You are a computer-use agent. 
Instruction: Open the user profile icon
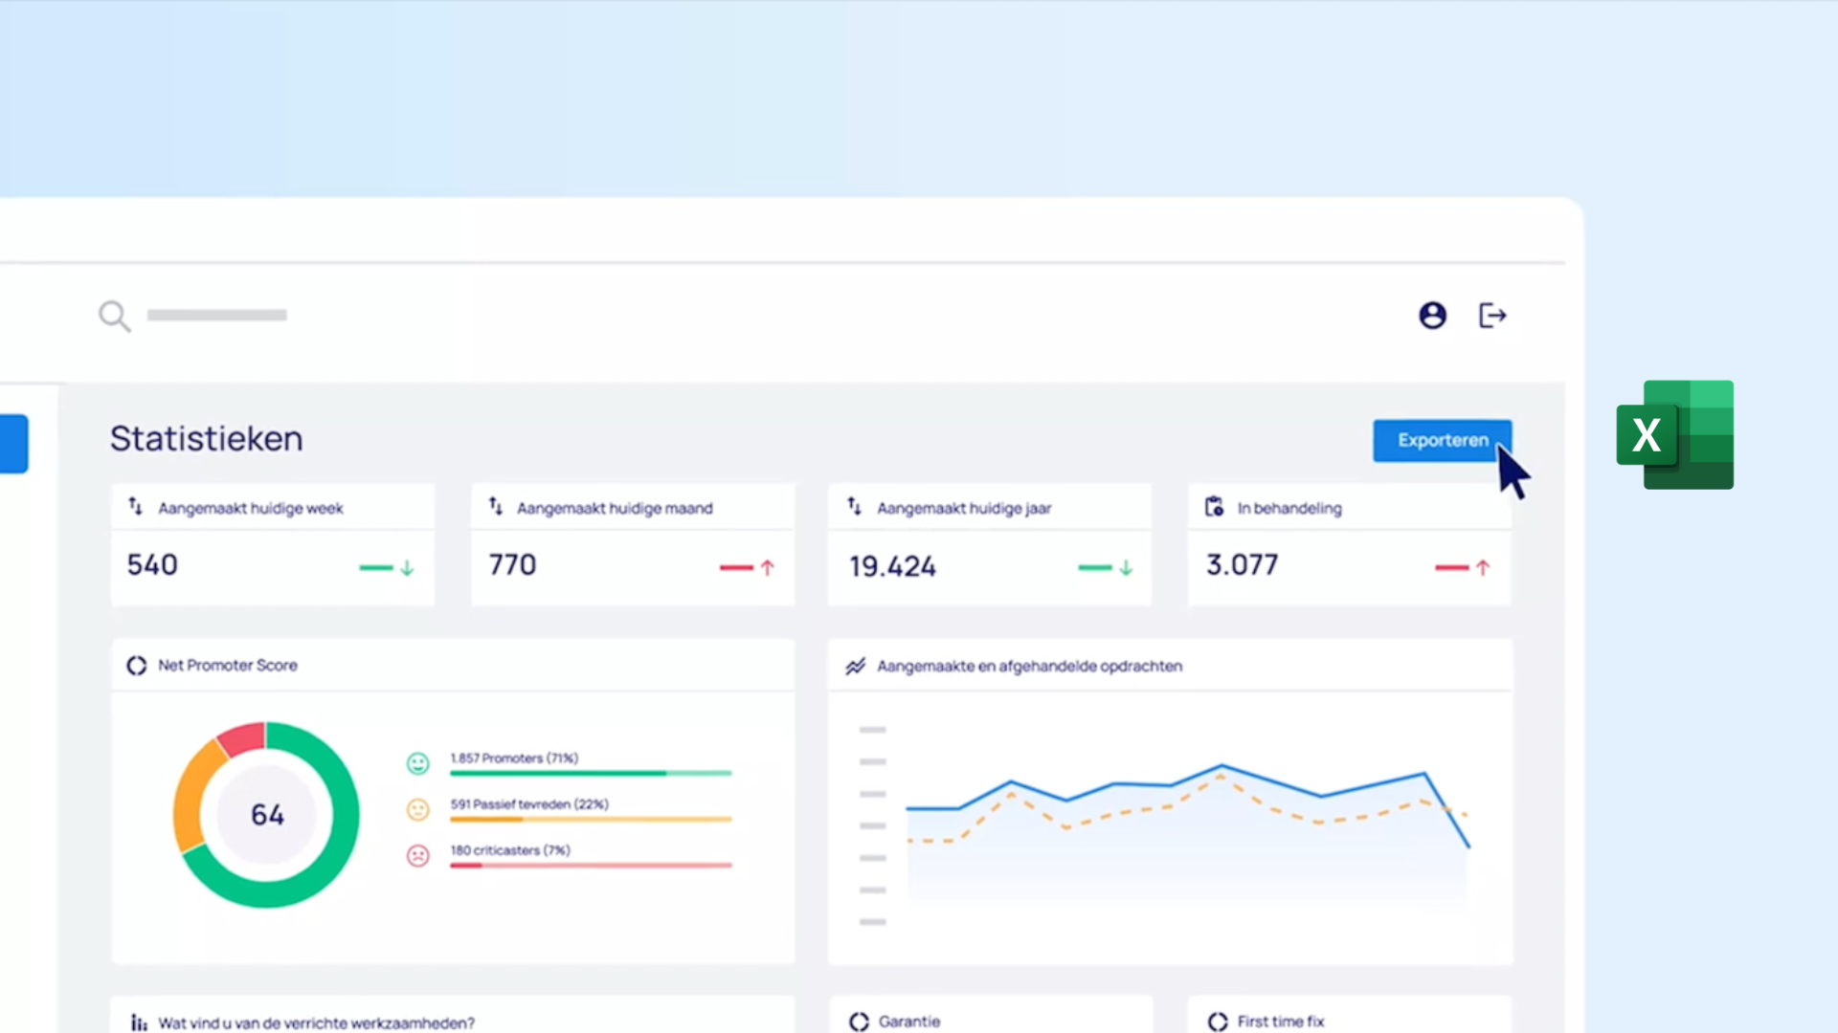[1432, 316]
